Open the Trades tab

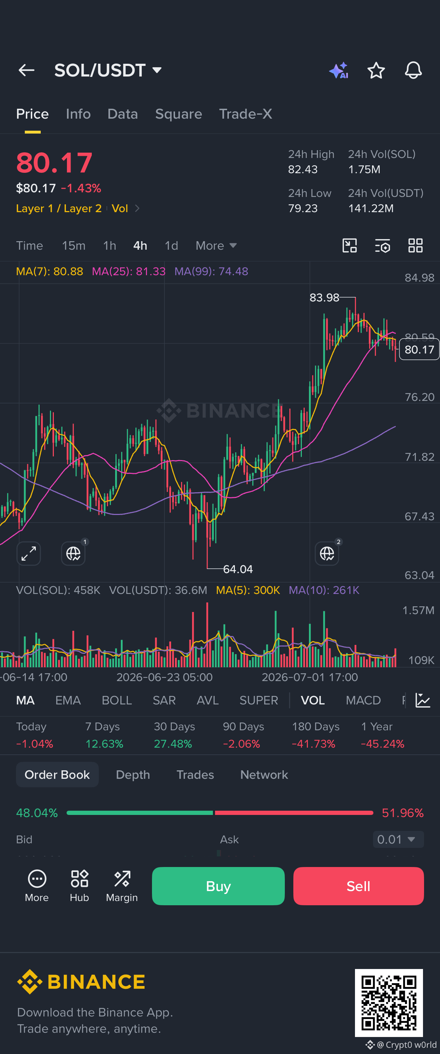click(195, 775)
